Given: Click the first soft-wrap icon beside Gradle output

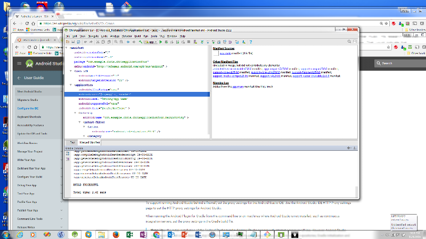Looking at the screenshot, I should click(68, 153).
